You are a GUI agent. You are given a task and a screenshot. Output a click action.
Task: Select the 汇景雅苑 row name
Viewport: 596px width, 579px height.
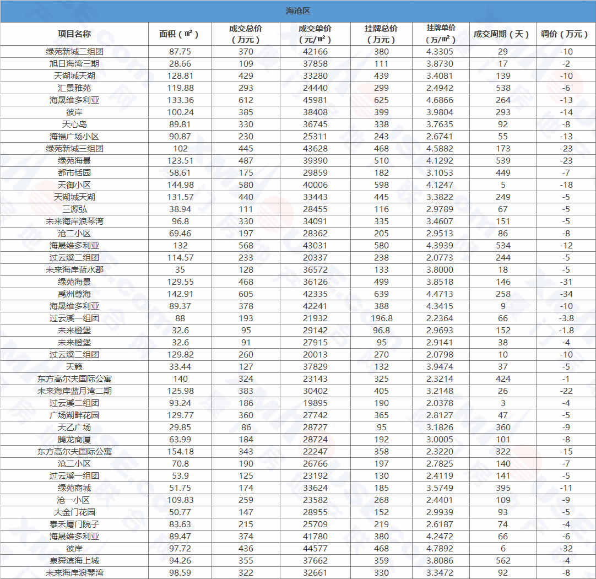(x=74, y=88)
